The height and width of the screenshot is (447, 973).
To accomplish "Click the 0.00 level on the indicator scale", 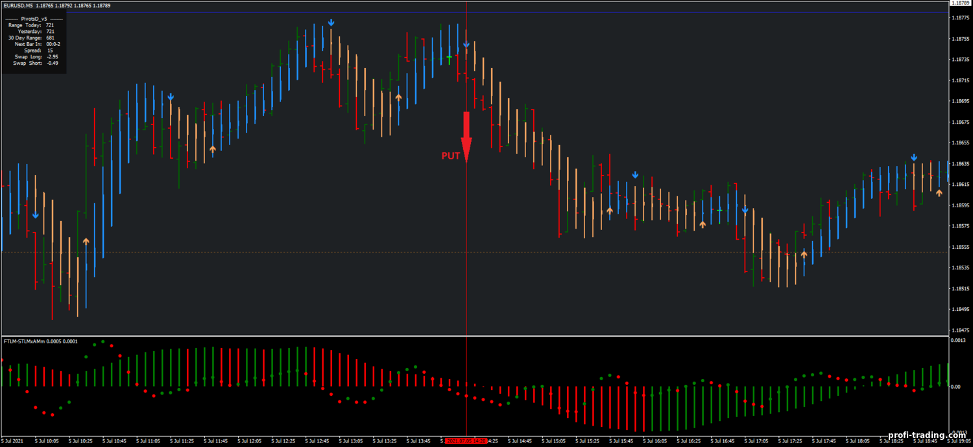I will coord(955,387).
